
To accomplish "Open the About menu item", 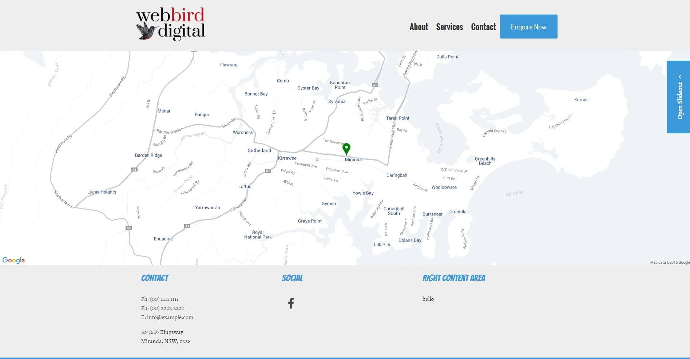I will point(419,27).
